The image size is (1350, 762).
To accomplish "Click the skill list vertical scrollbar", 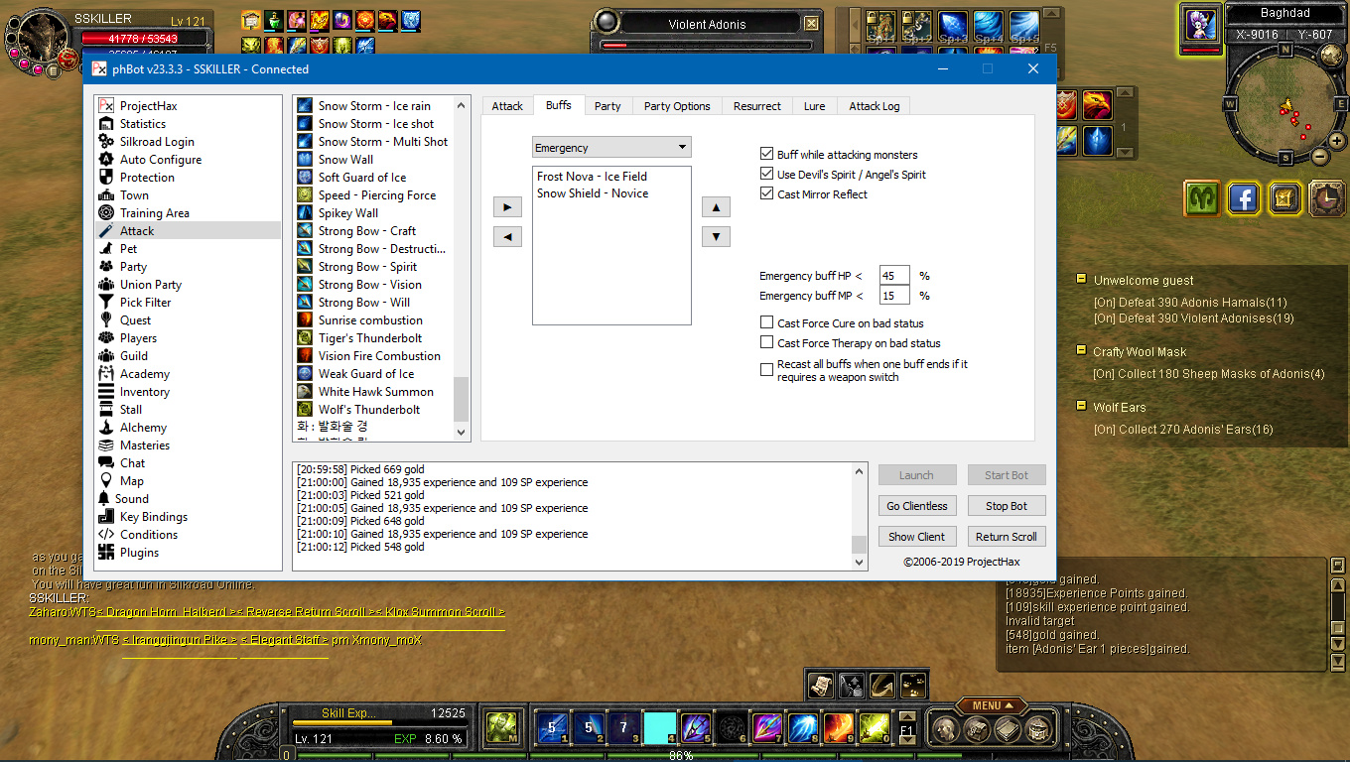I will click(461, 397).
